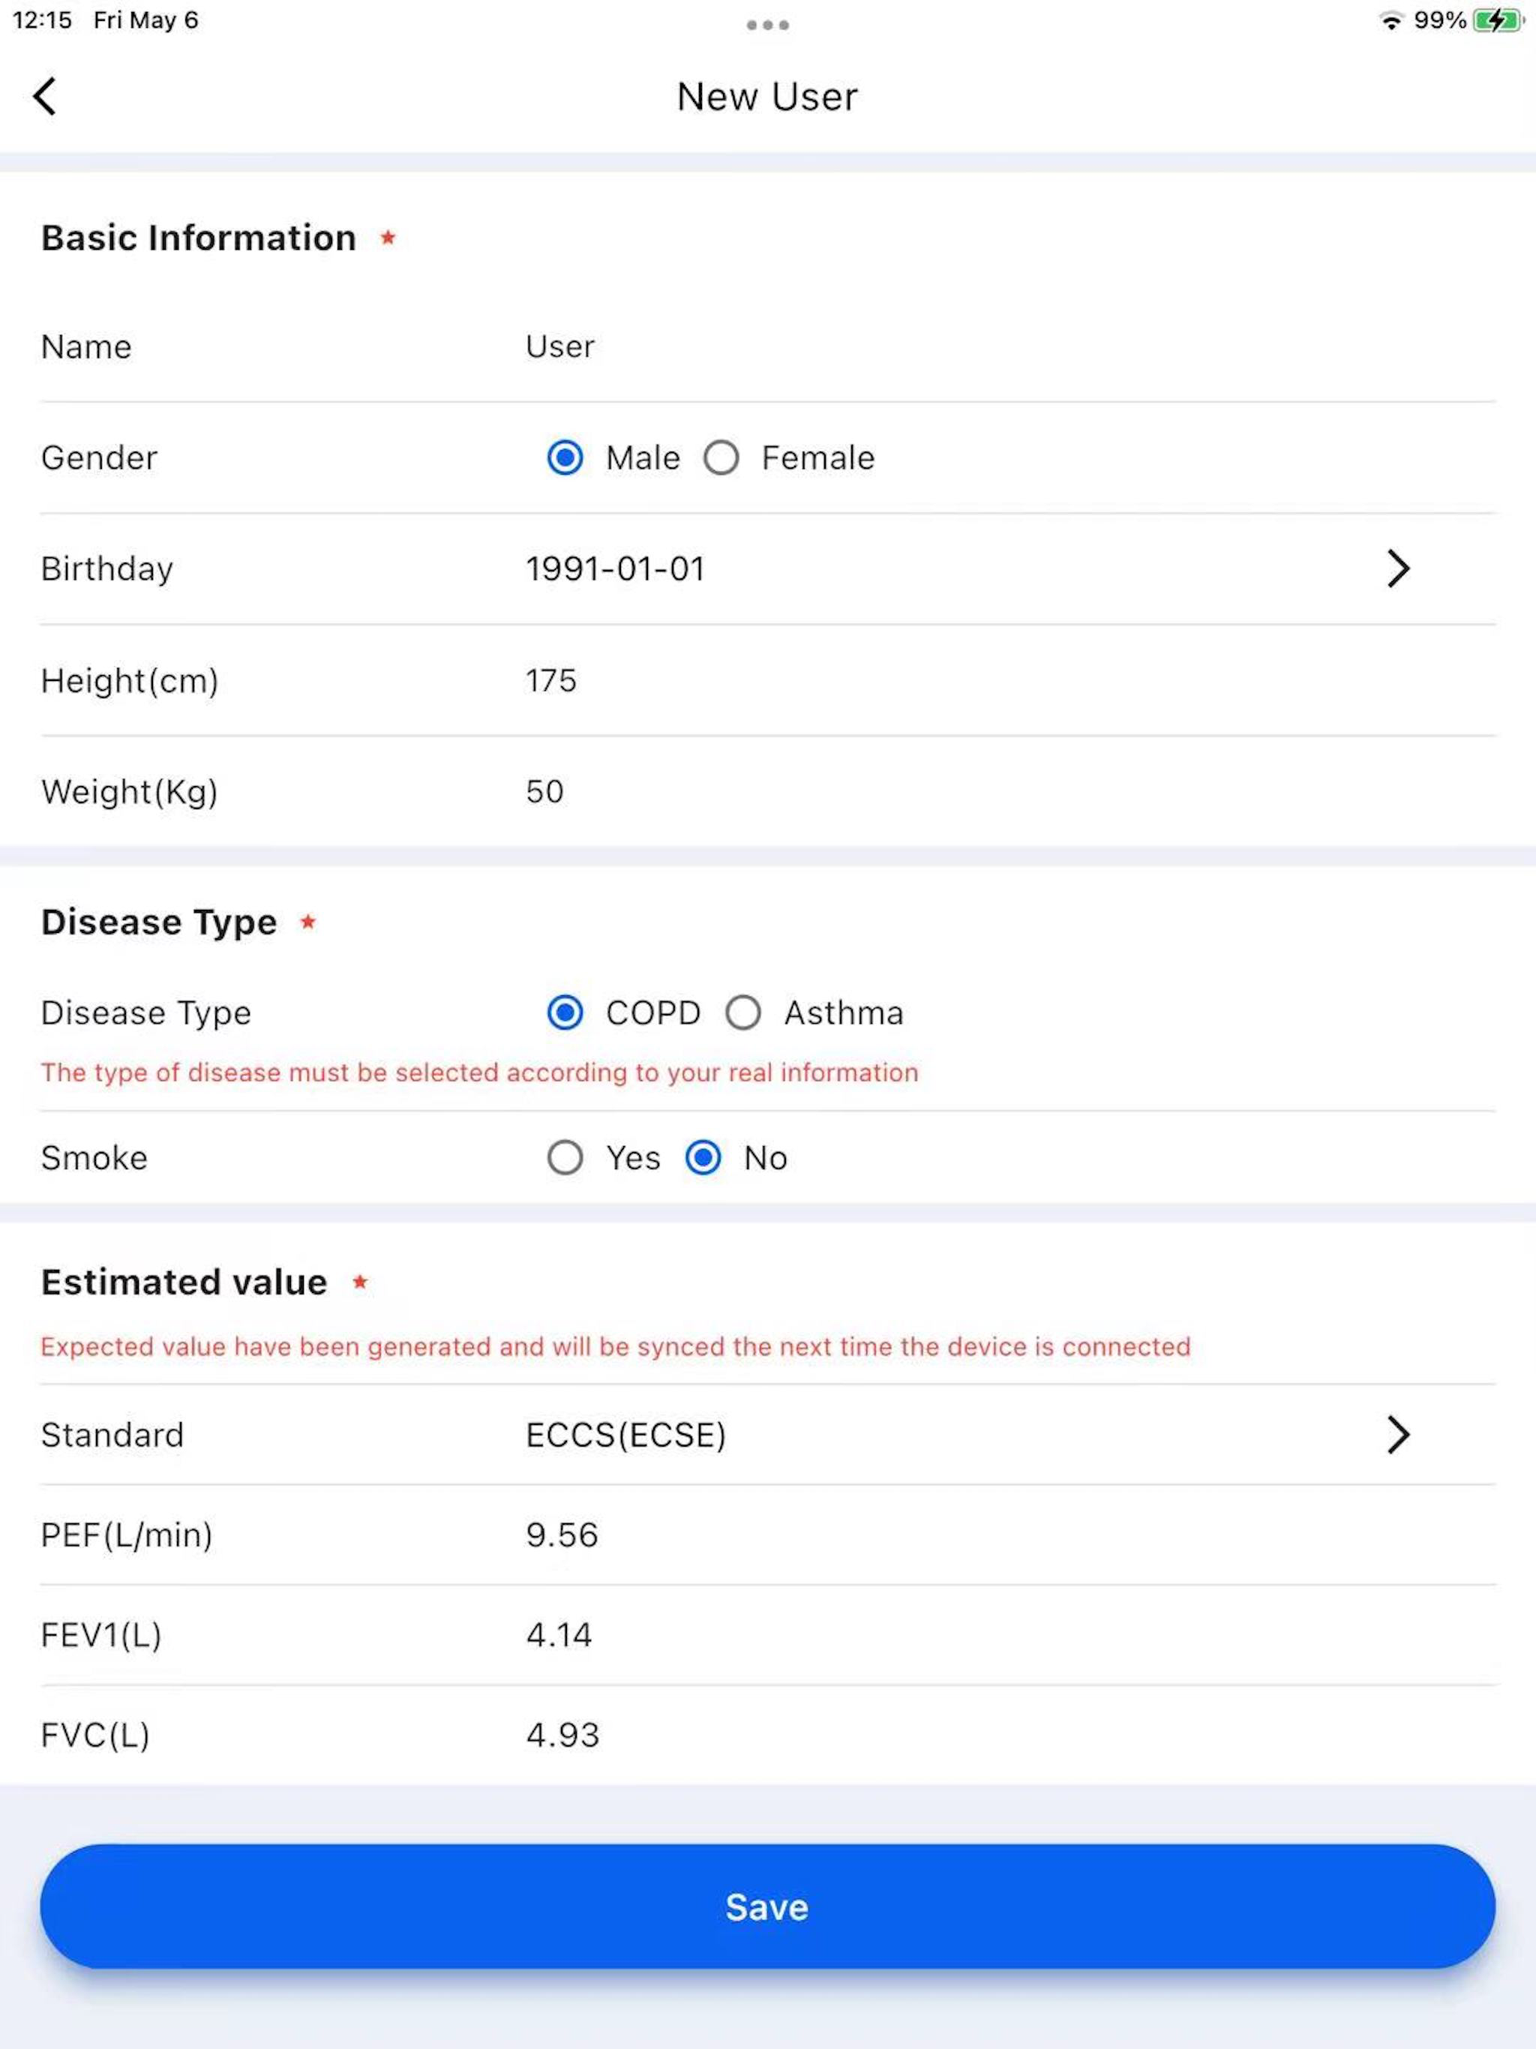Image resolution: width=1536 pixels, height=2049 pixels.
Task: Tap the Basic Information heading
Action: pos(198,238)
